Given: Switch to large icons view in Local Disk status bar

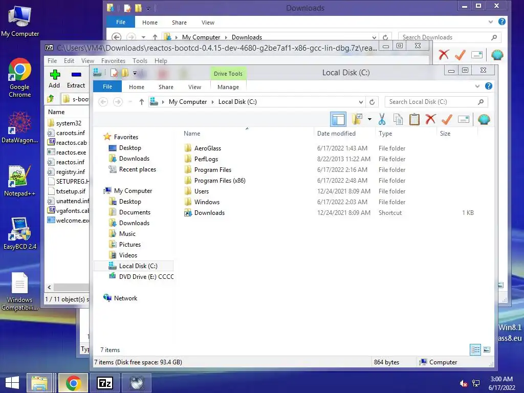Looking at the screenshot, I should [487, 350].
